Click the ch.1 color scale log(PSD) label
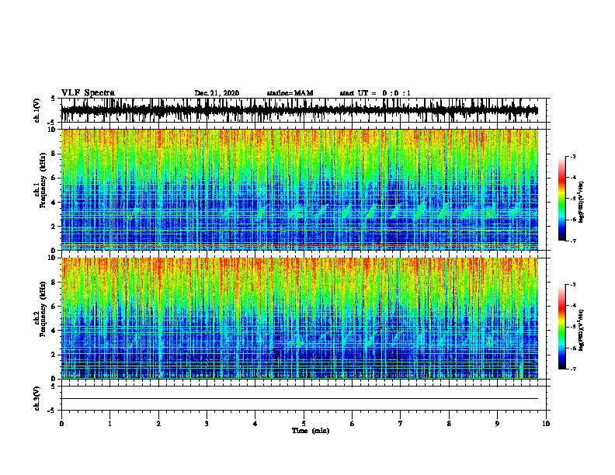Image resolution: width=615 pixels, height=475 pixels. pyautogui.click(x=581, y=203)
